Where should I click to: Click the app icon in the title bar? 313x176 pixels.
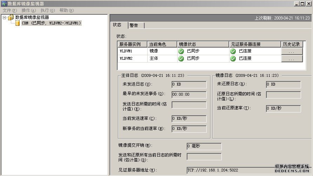4,4
